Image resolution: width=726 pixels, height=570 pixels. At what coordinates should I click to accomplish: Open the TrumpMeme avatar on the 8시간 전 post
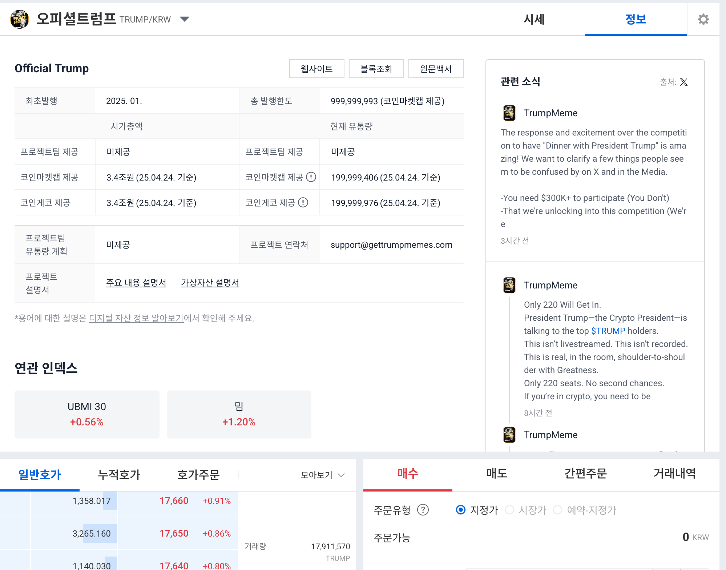pyautogui.click(x=509, y=285)
